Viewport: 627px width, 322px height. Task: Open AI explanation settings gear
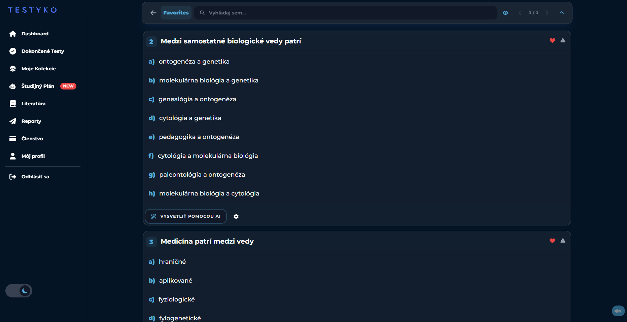236,216
